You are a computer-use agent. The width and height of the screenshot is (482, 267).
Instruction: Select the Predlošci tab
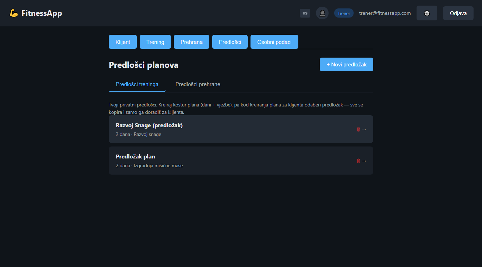[x=230, y=42]
